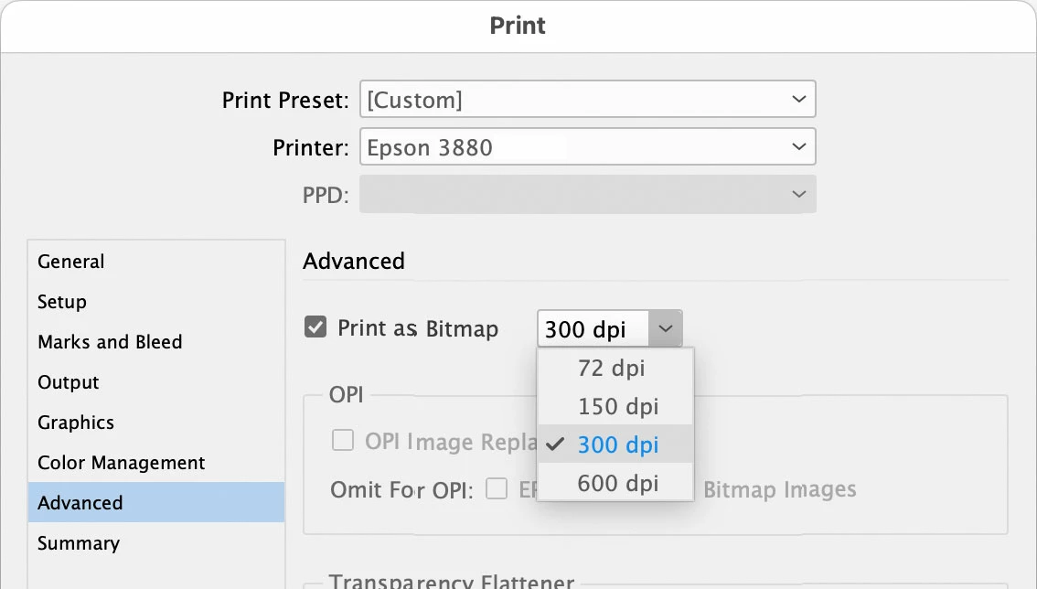1037x589 pixels.
Task: Click the Print dialog title
Action: 518,25
